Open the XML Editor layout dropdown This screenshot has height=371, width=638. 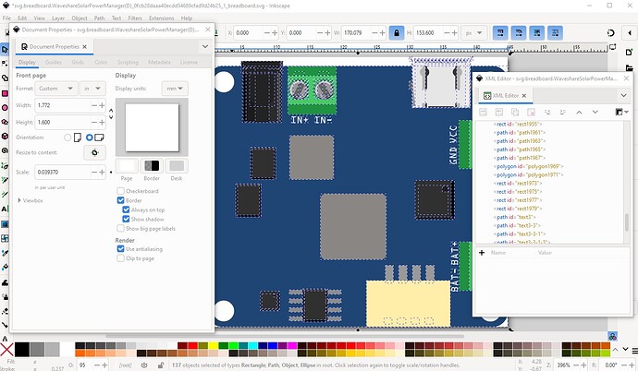(621, 112)
